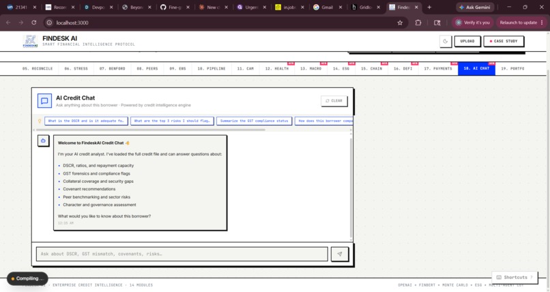Select suggestion 'How does this borrower compa…'
This screenshot has width=550, height=292.
coord(323,121)
